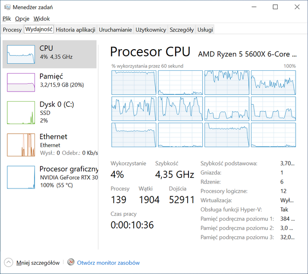Screen dimensions: 308x274
Task: Switch to the Usługi tab
Action: pyautogui.click(x=205, y=30)
